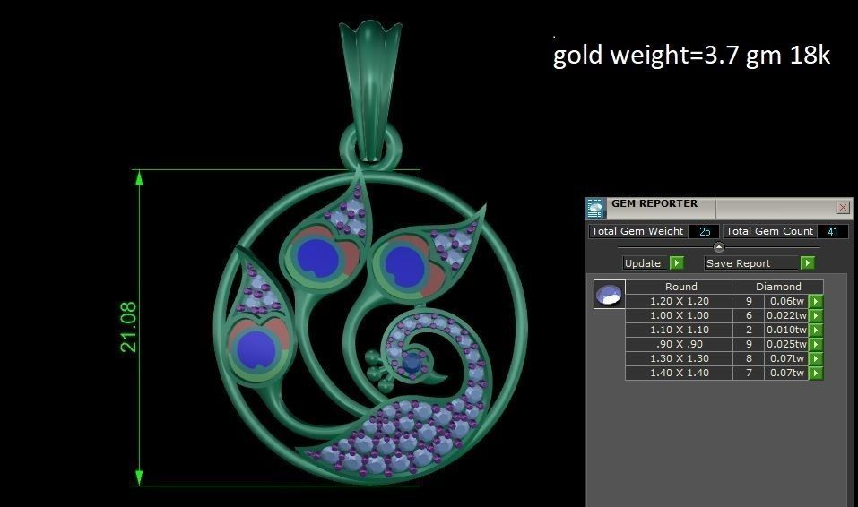
Task: Click green arrow for .90 X .90 row
Action: click(x=816, y=344)
